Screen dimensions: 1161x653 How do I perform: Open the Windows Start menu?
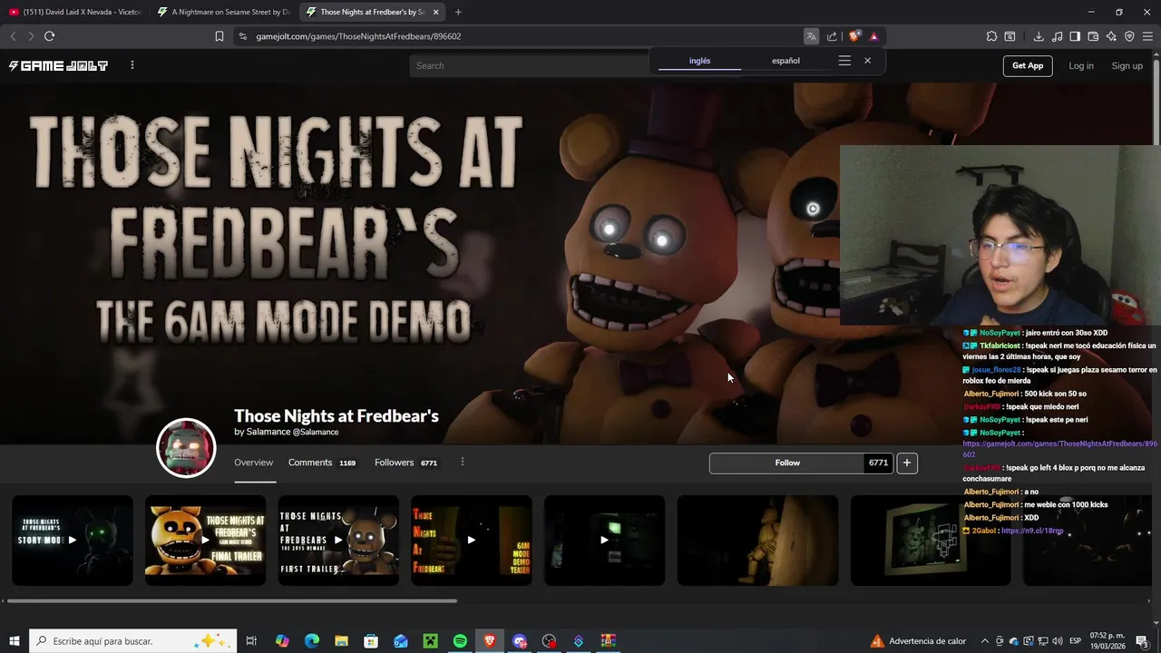[x=15, y=641]
